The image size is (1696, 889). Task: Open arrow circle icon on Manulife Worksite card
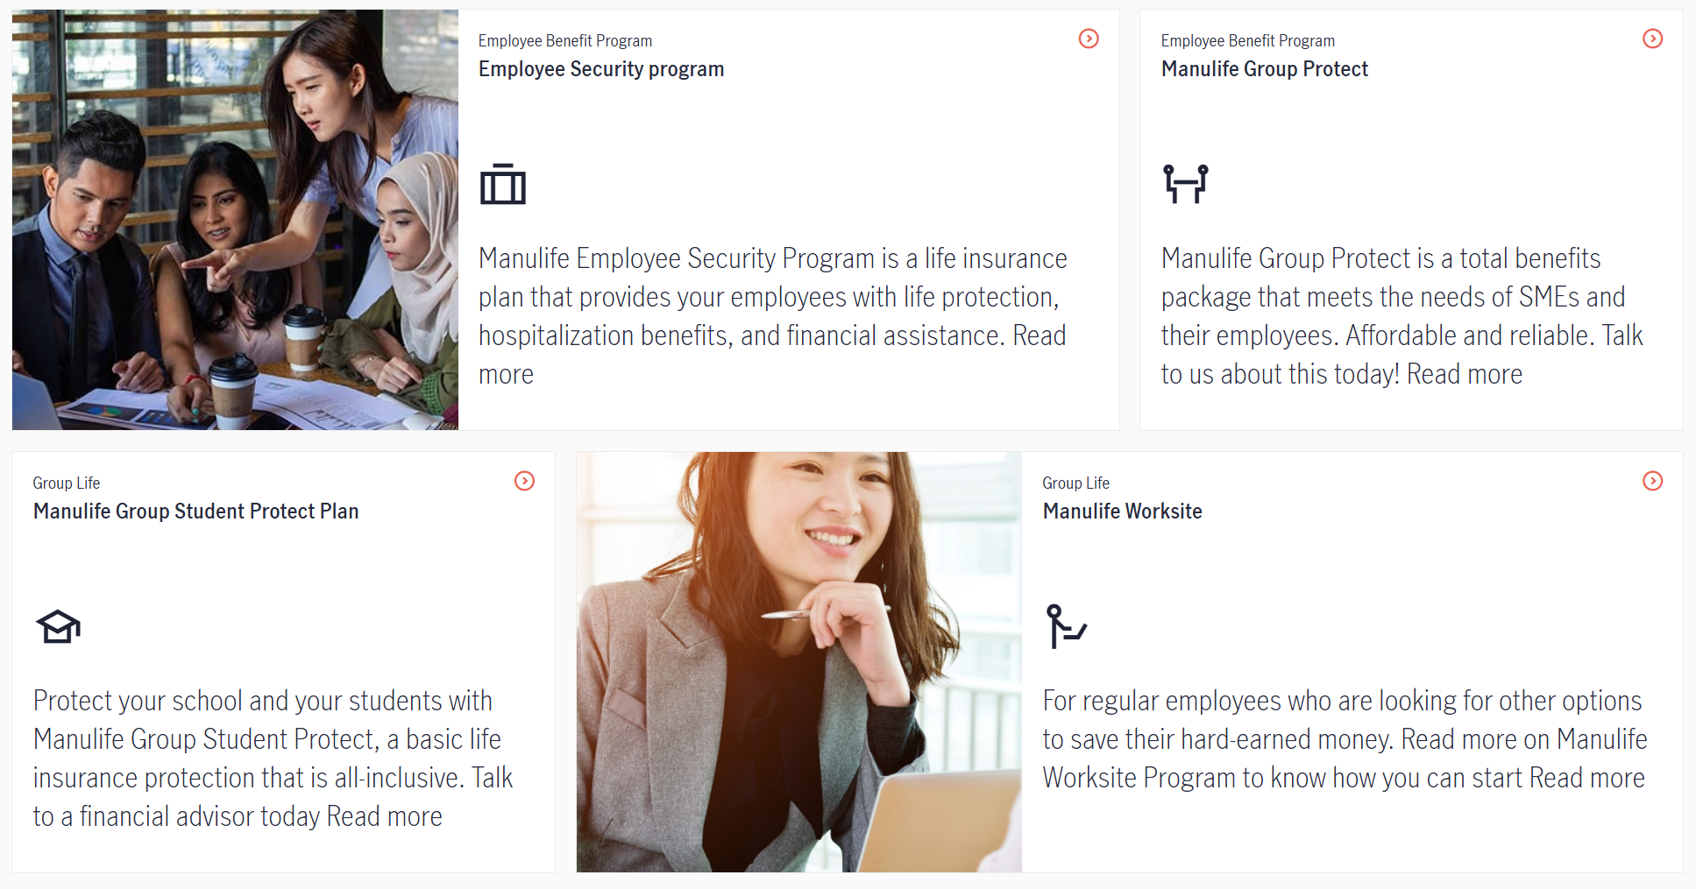point(1652,481)
